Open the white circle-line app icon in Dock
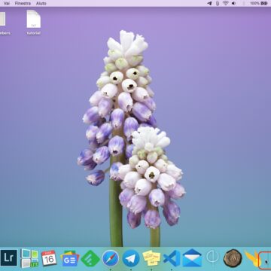 pyautogui.click(x=212, y=257)
